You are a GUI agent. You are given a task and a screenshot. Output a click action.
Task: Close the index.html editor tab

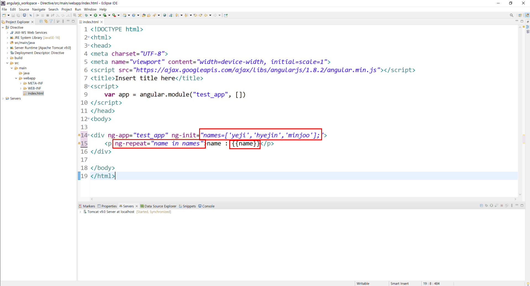(x=102, y=22)
